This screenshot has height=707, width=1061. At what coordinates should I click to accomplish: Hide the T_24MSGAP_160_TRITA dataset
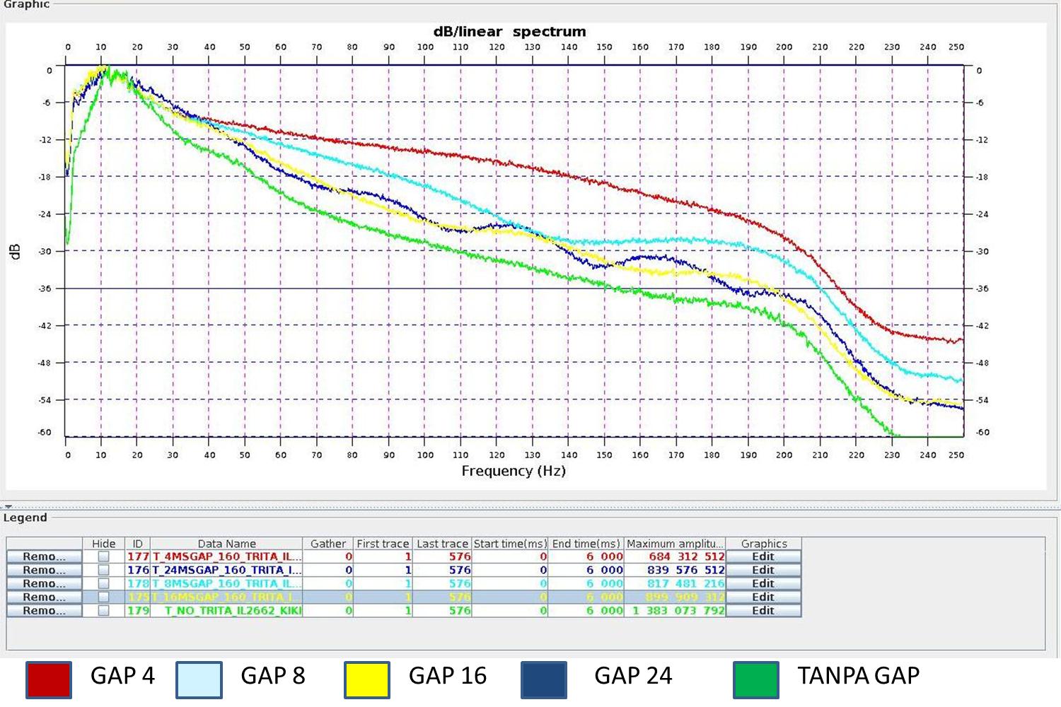click(103, 570)
